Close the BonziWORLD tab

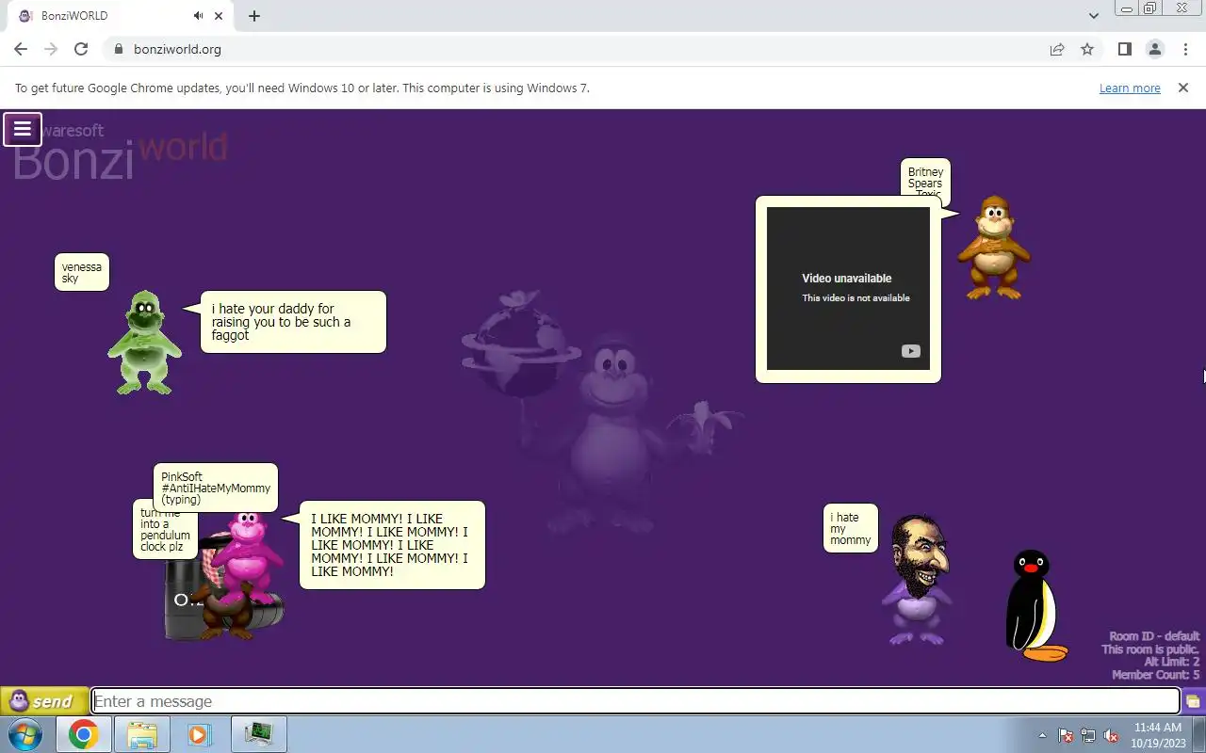click(219, 16)
